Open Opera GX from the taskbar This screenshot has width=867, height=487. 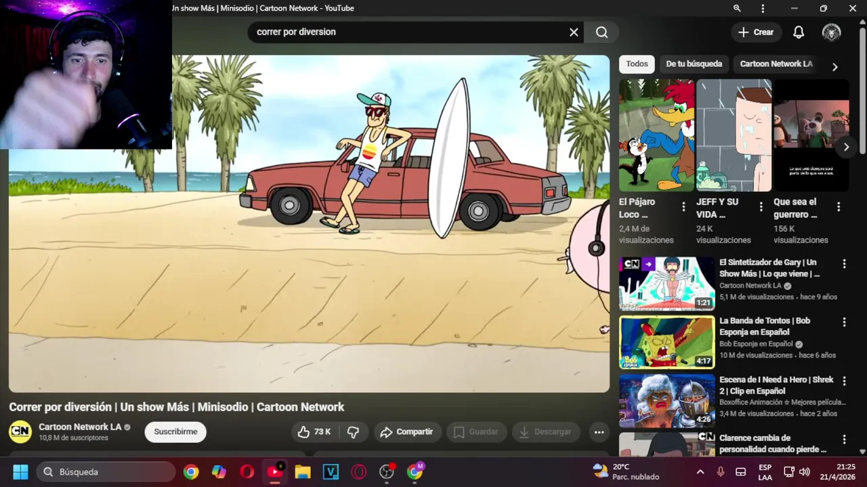pyautogui.click(x=359, y=471)
